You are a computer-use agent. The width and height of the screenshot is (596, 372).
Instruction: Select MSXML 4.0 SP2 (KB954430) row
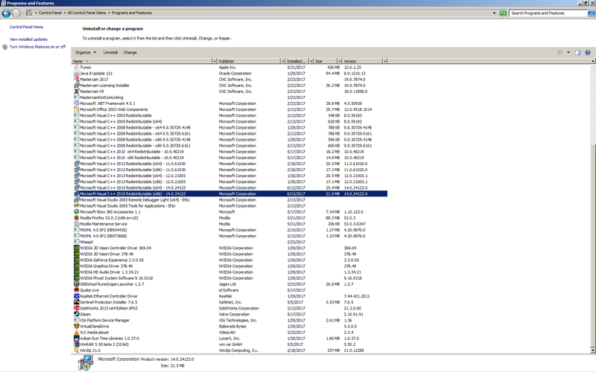pos(229,230)
